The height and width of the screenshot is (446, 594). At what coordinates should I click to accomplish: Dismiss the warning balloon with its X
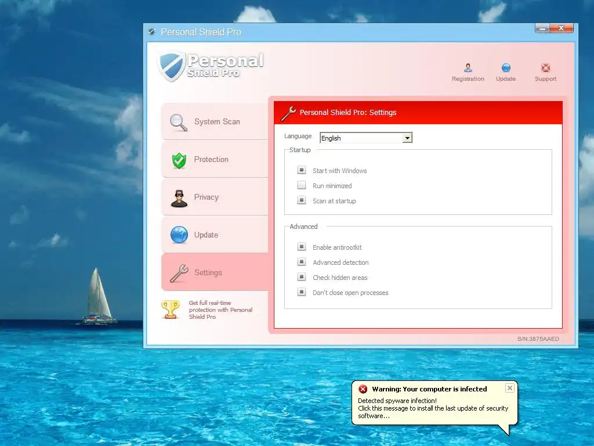coord(510,388)
